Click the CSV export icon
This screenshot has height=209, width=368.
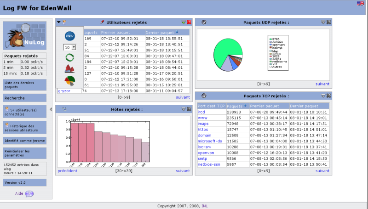[x=70, y=36]
